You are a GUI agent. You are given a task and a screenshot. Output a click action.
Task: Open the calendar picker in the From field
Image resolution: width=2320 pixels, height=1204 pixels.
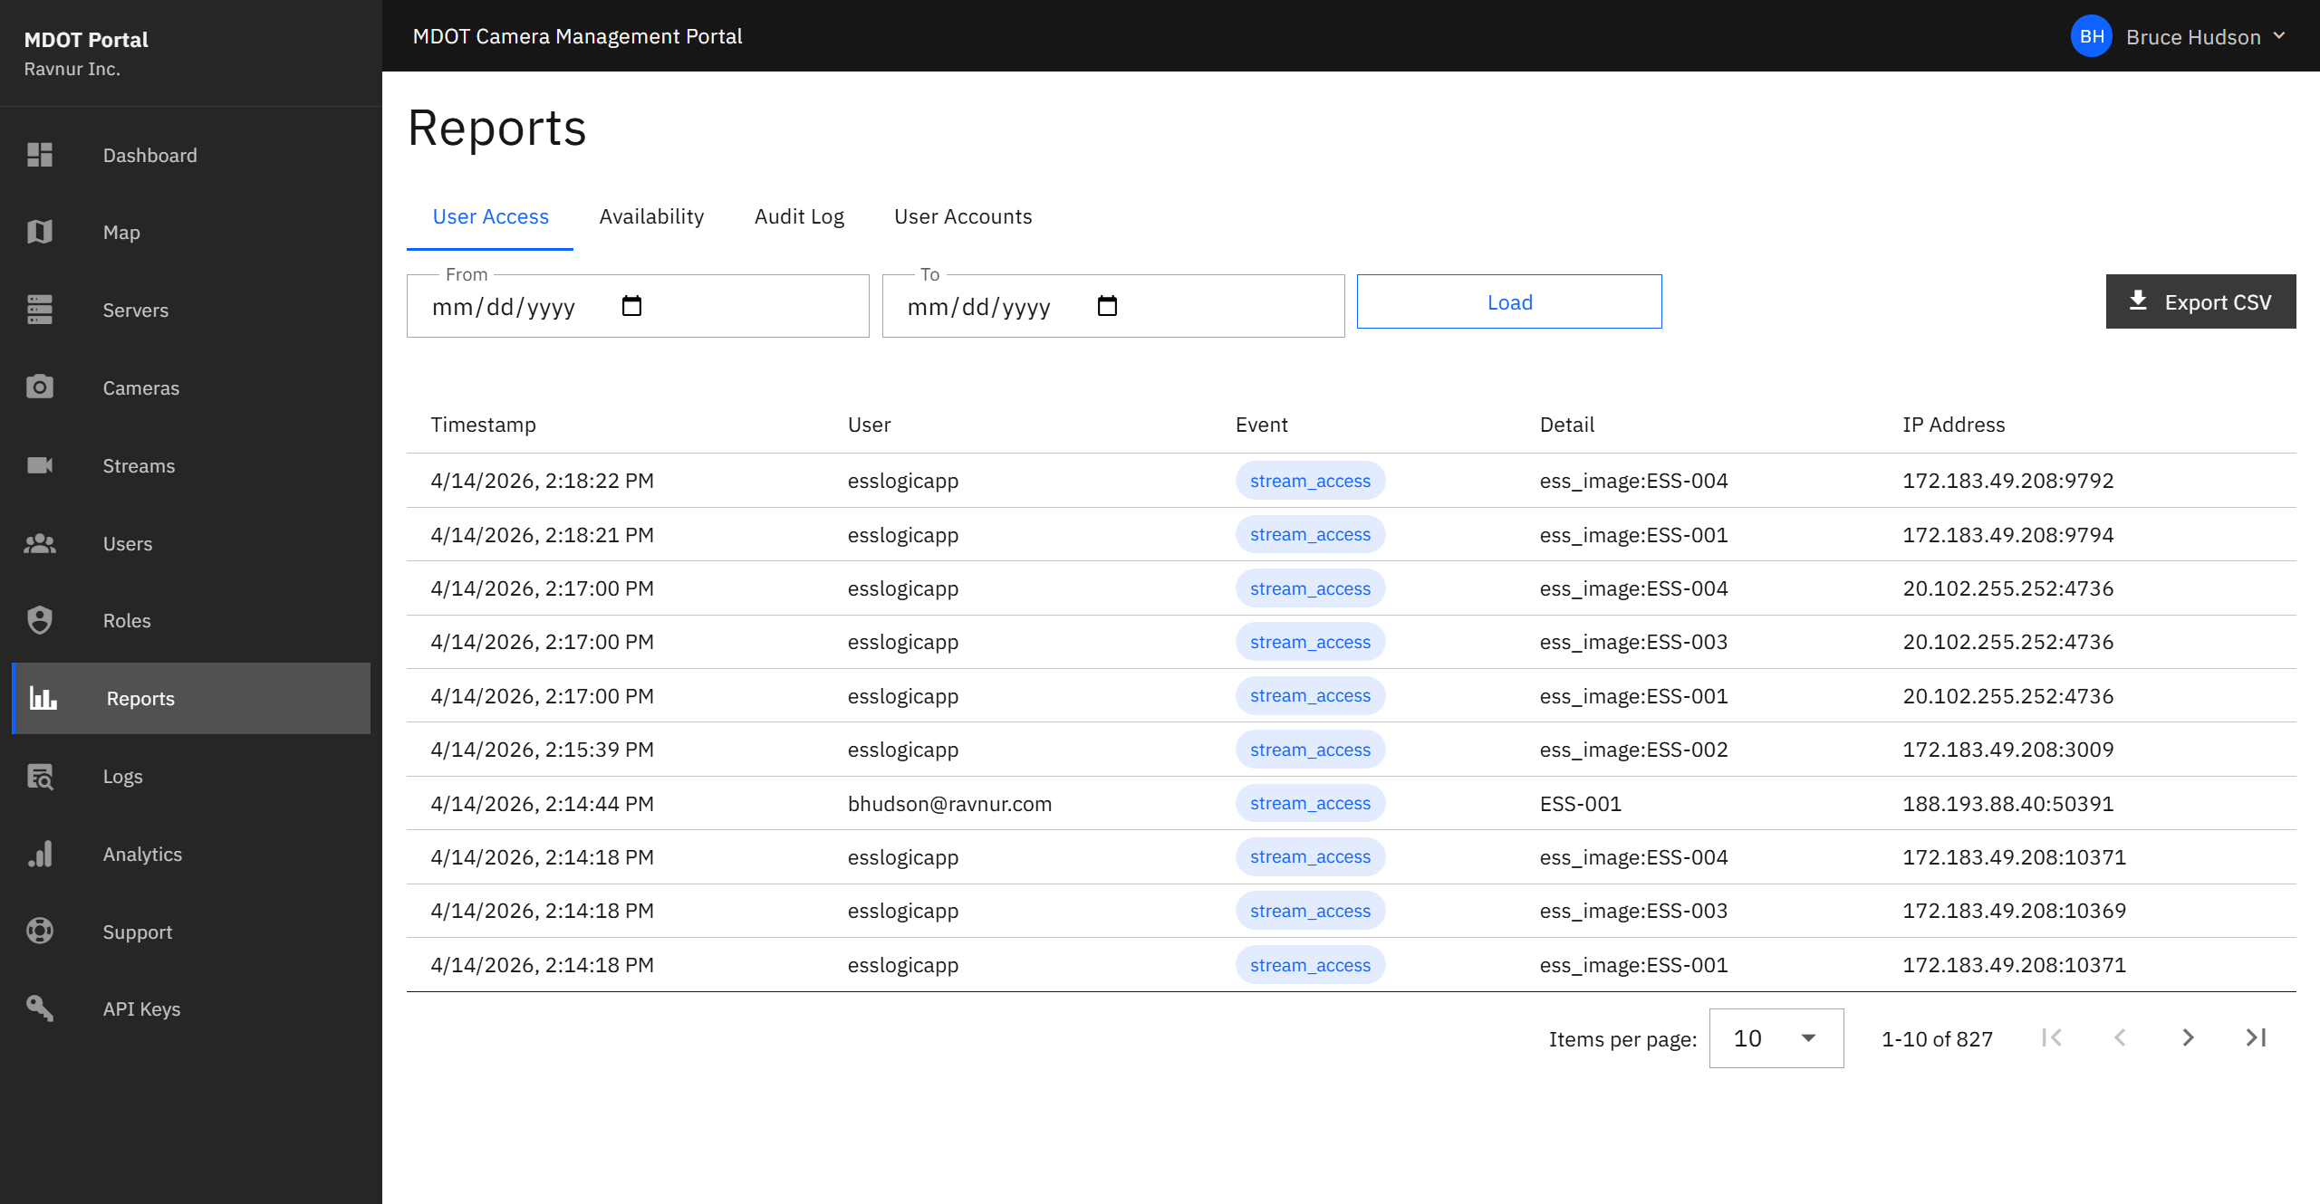click(x=632, y=306)
